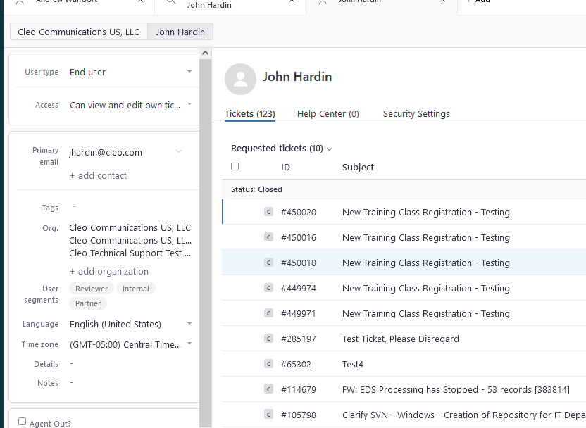
Task: Tick the select-all tickets checkbox
Action: tap(235, 167)
